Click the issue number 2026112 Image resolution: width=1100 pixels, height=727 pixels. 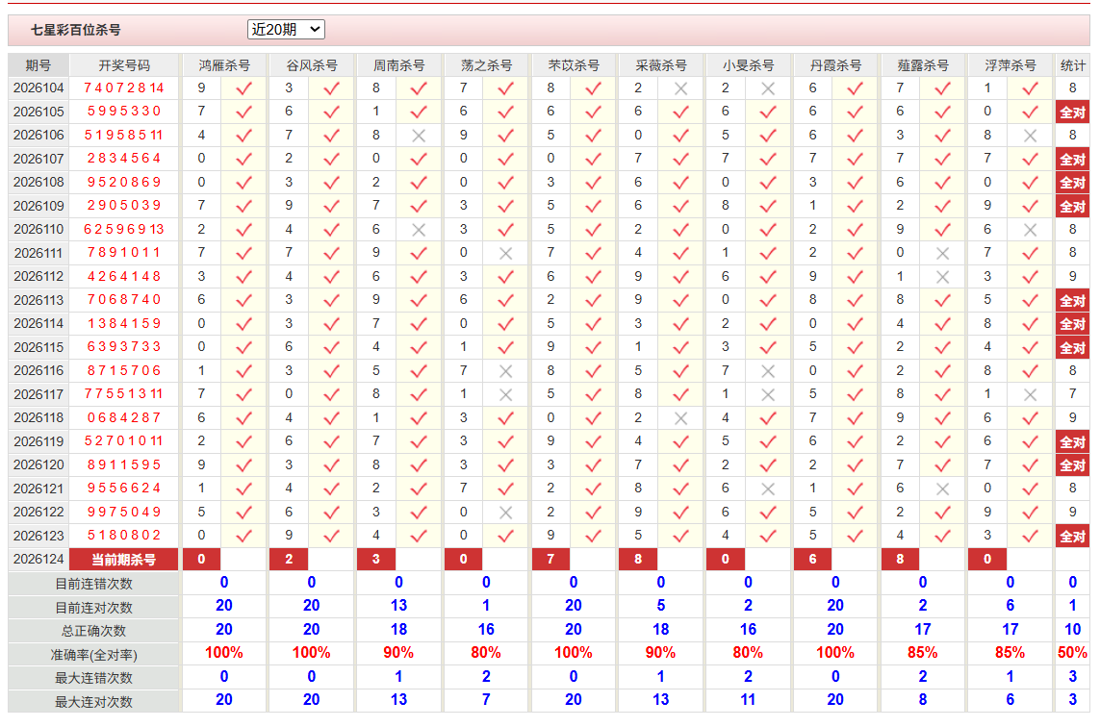[38, 277]
